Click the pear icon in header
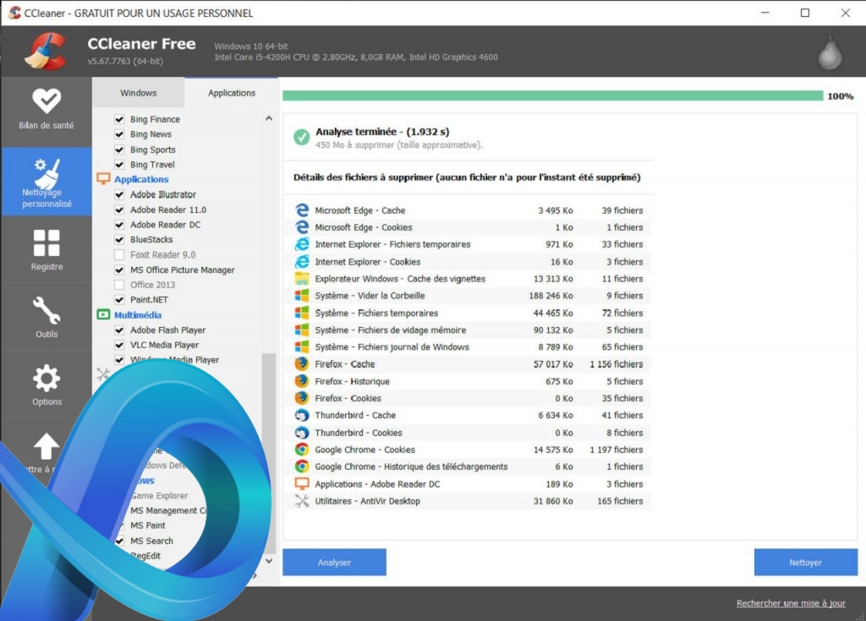This screenshot has height=621, width=866. click(830, 53)
